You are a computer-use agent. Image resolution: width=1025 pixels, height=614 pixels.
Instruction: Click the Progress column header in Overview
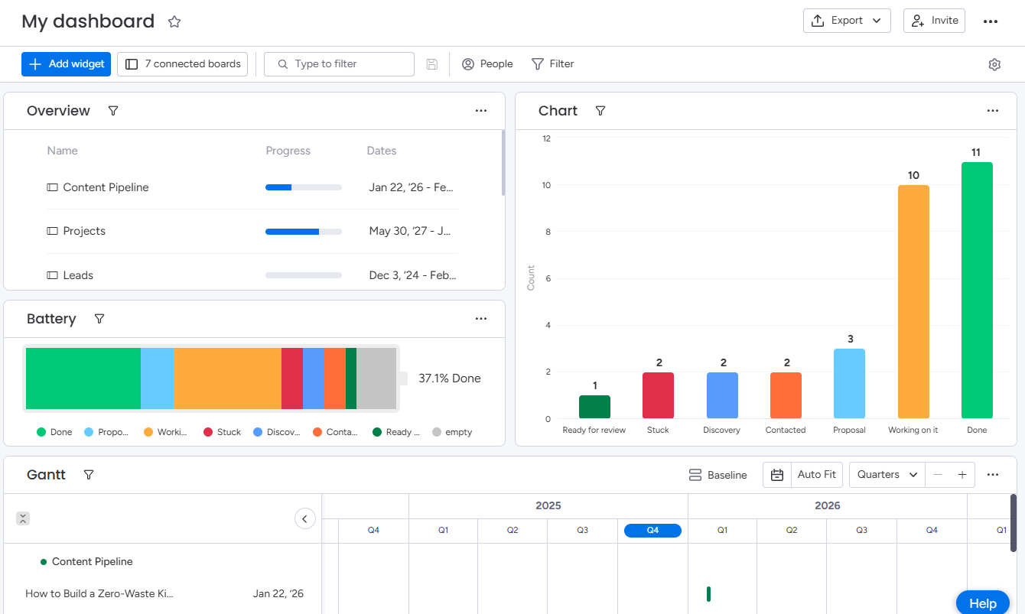click(288, 151)
